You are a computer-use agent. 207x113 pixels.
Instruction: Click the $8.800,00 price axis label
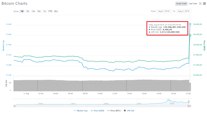point(197,24)
